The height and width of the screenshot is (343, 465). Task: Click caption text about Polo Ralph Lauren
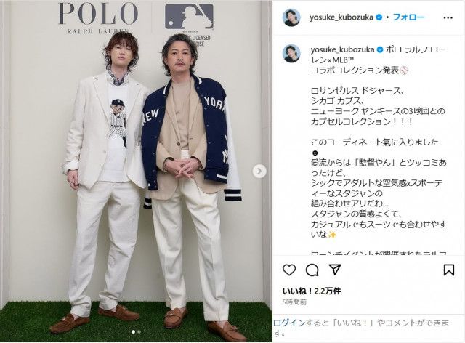(x=379, y=60)
